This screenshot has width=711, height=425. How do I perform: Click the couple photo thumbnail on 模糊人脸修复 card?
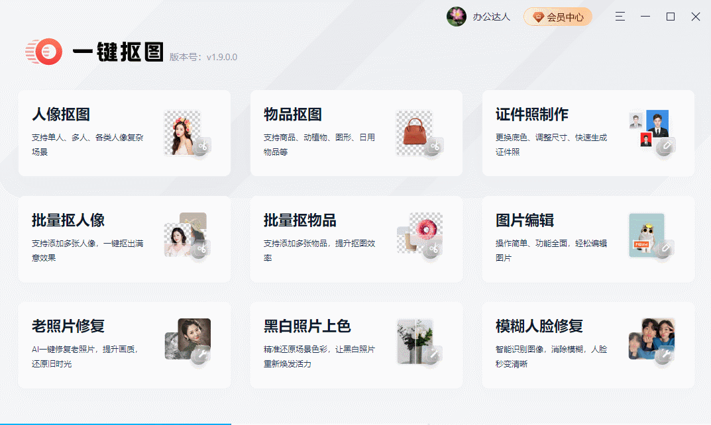point(651,338)
